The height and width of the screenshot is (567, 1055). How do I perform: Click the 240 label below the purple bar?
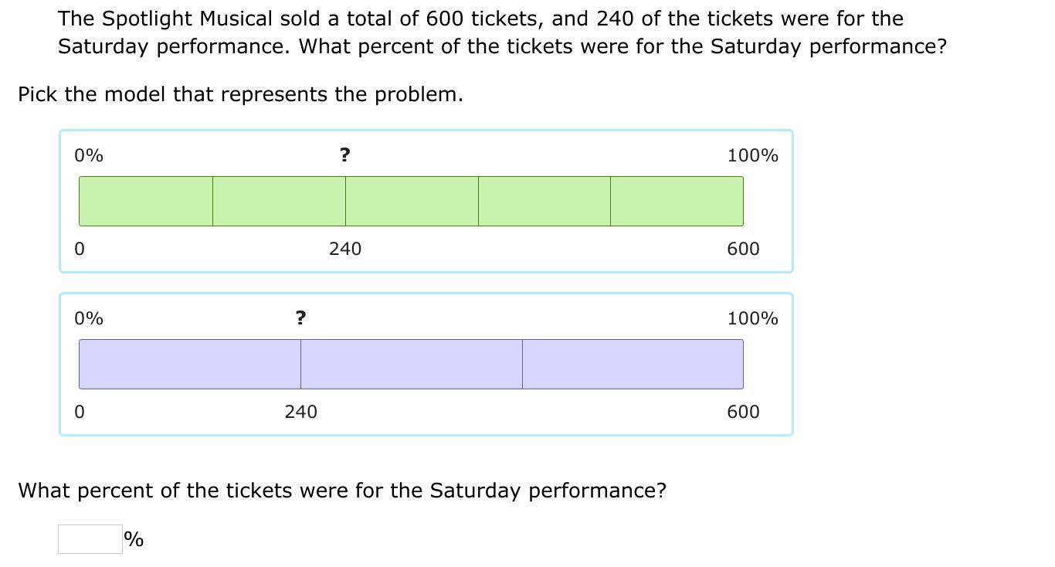tap(300, 412)
